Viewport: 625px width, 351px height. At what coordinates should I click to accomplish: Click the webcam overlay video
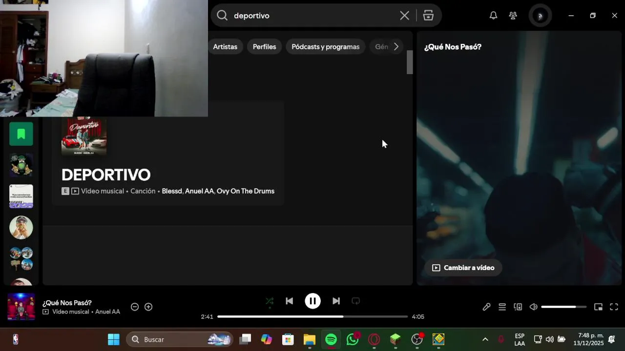[104, 58]
